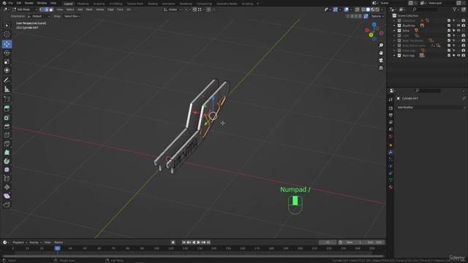The width and height of the screenshot is (468, 263).
Task: Select the Edge Slide tool
Action: pyautogui.click(x=7, y=178)
